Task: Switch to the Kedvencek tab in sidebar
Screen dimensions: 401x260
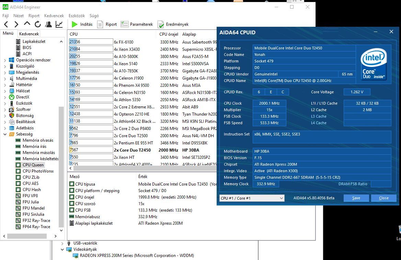Action: point(29,34)
